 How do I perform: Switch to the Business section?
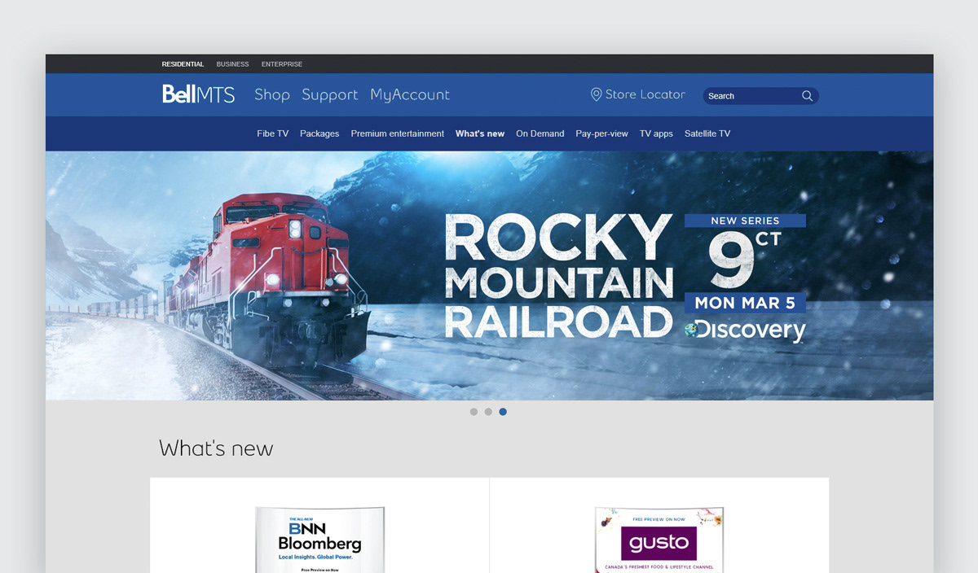[x=232, y=64]
